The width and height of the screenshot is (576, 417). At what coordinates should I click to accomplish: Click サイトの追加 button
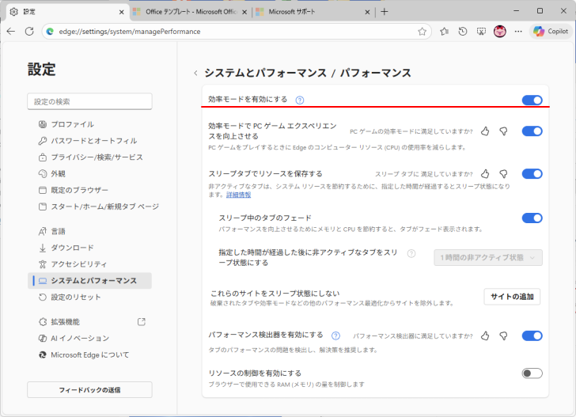(x=512, y=297)
